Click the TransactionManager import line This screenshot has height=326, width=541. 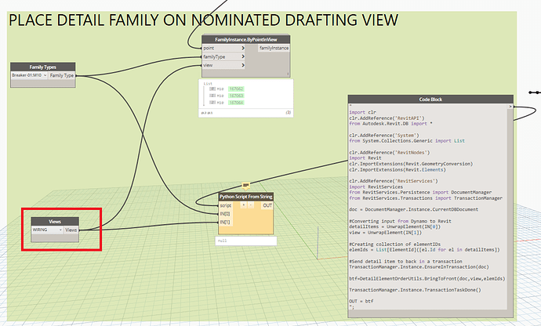[x=426, y=198]
